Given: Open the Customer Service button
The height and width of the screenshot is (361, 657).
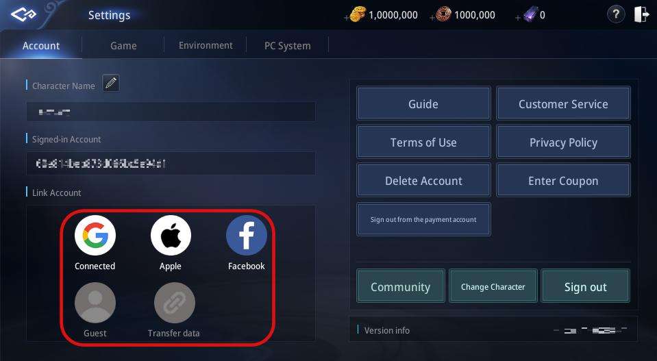Looking at the screenshot, I should (563, 103).
